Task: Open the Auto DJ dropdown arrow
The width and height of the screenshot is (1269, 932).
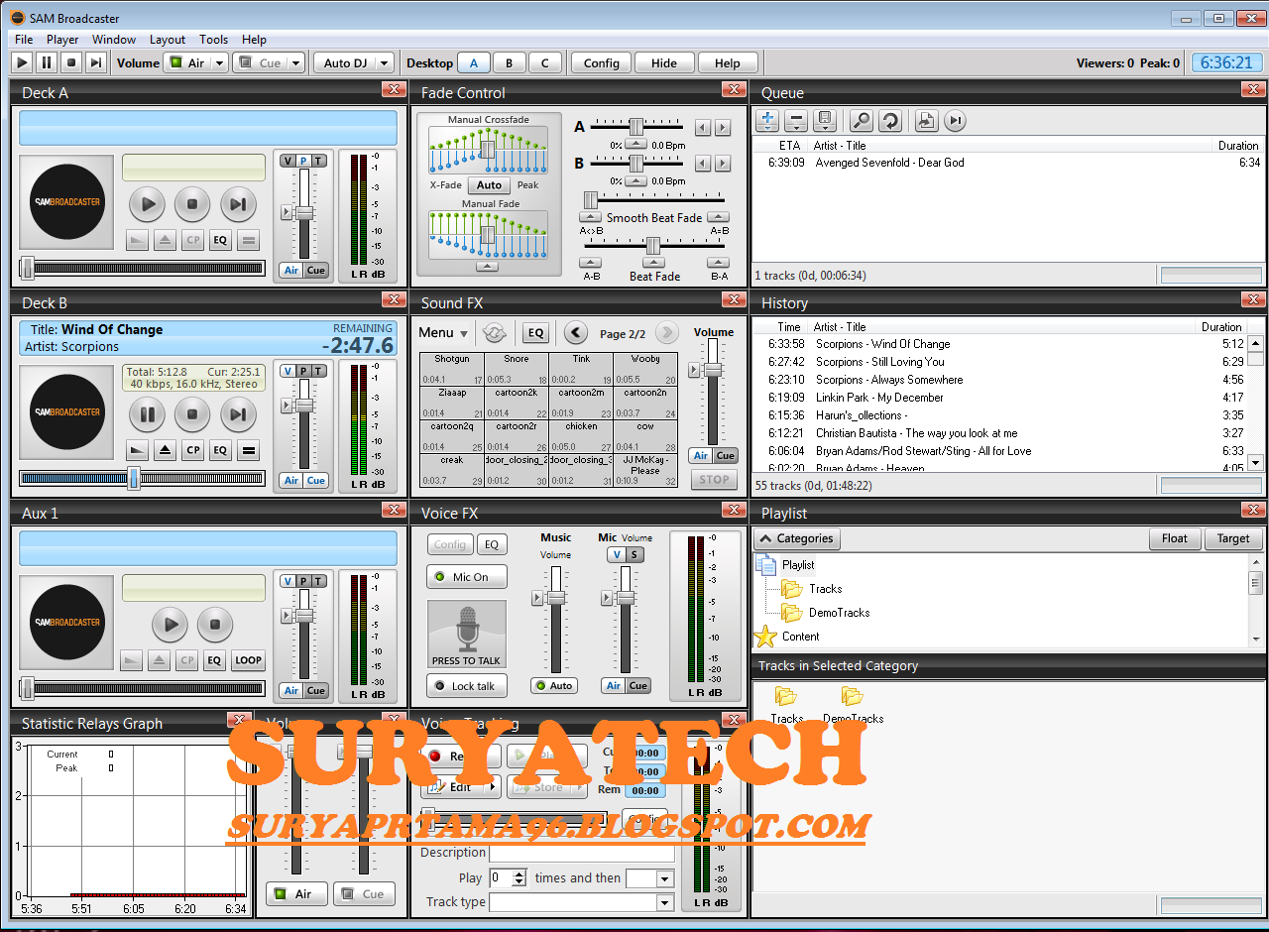Action: click(x=384, y=62)
